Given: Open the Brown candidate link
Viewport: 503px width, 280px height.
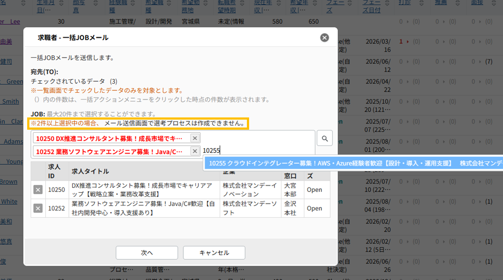Looking at the screenshot, I should (x=9, y=181).
